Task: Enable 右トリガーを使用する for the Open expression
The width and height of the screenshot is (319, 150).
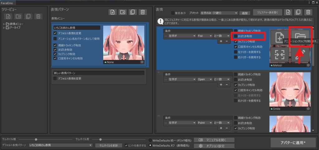Action: [236, 101]
